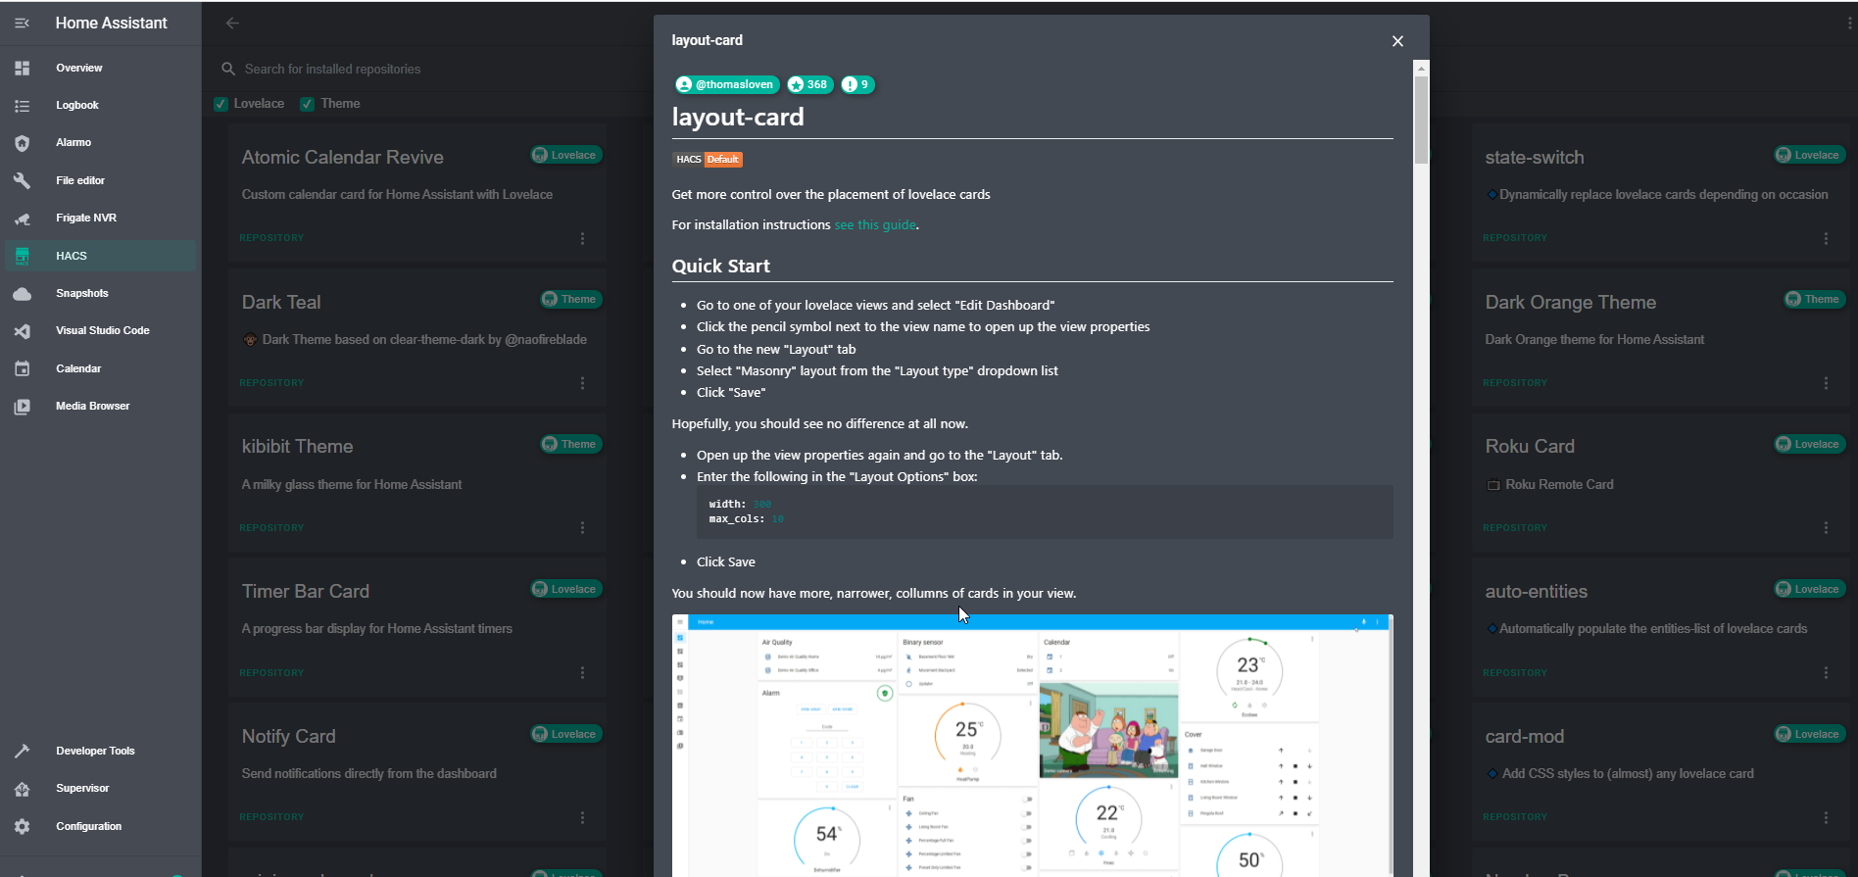Select the HACS store icon
This screenshot has width=1858, height=877.
(22, 256)
